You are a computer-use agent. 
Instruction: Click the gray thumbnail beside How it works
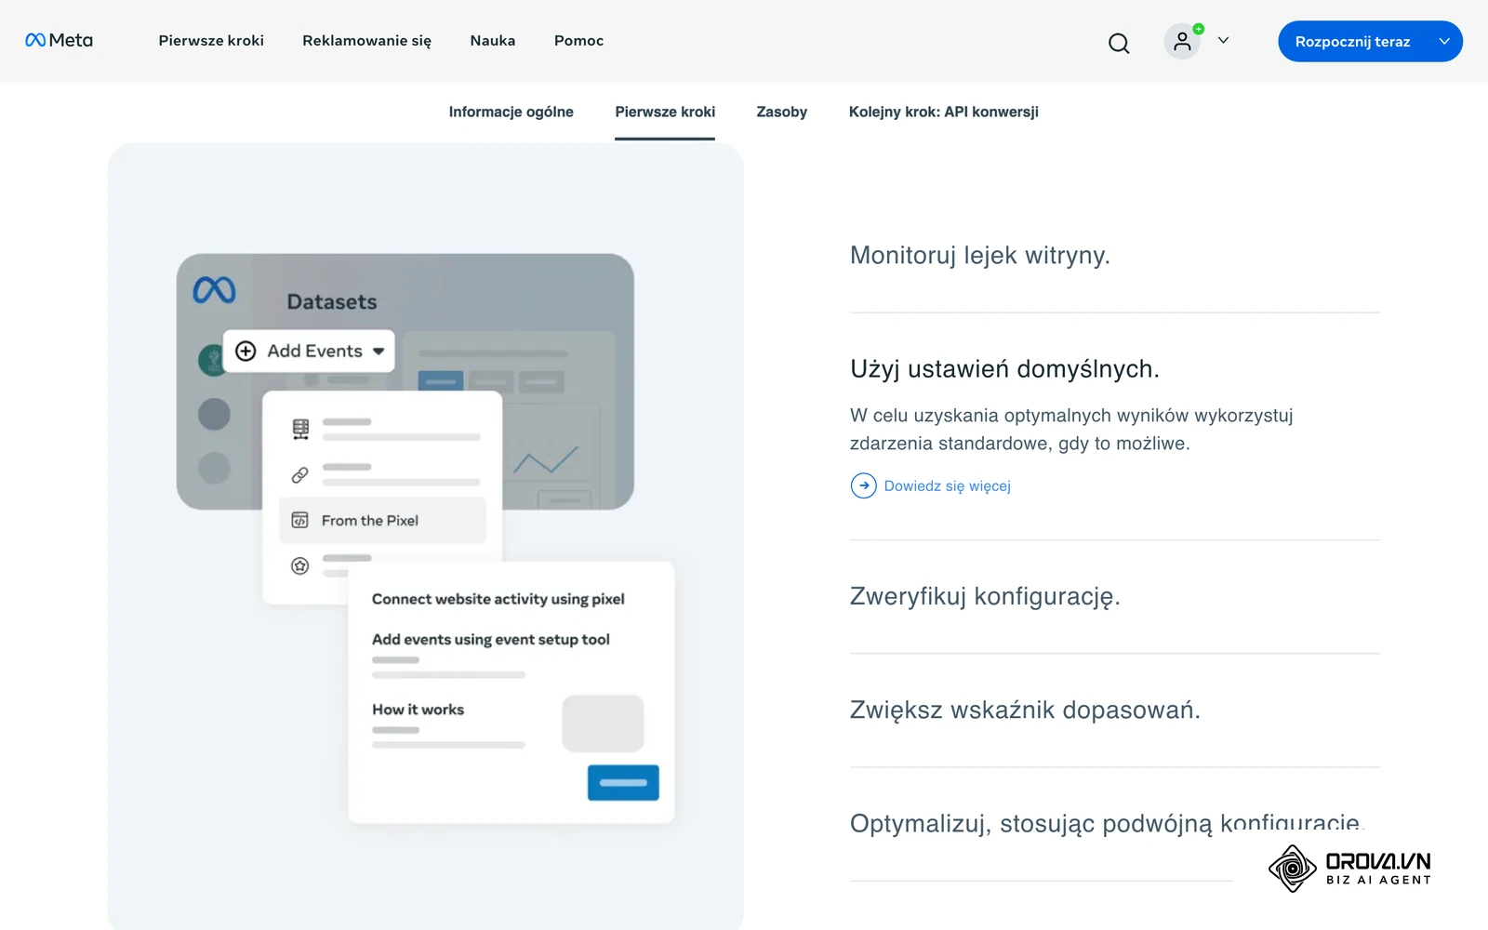[x=603, y=724]
